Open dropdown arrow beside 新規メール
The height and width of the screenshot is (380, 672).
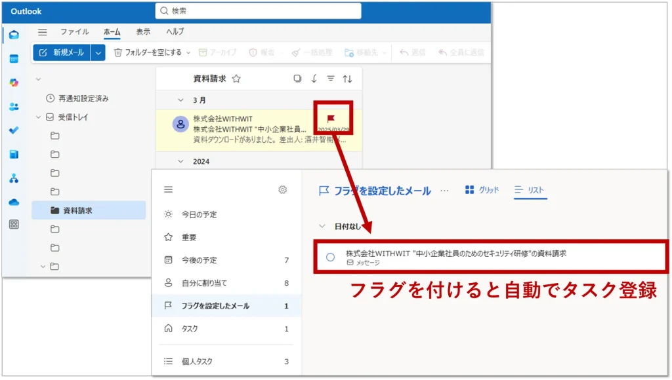tap(98, 52)
